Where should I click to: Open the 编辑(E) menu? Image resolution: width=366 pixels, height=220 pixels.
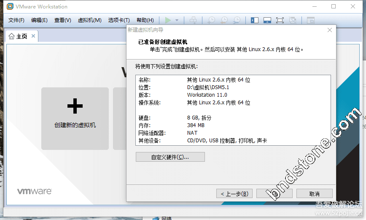(39, 20)
